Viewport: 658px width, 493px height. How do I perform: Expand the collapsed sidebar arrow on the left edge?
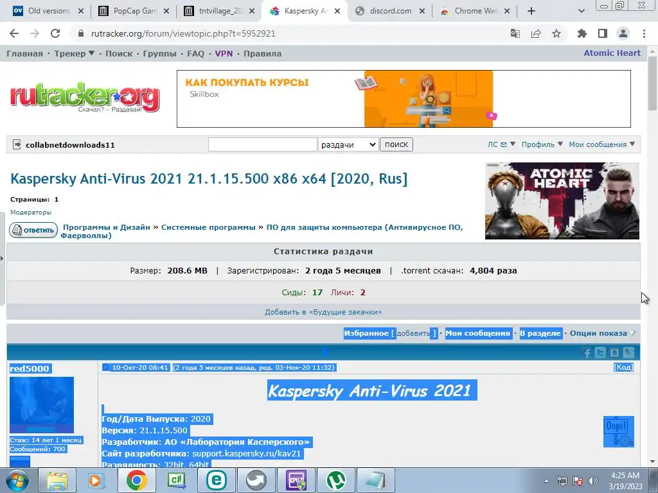point(2,259)
